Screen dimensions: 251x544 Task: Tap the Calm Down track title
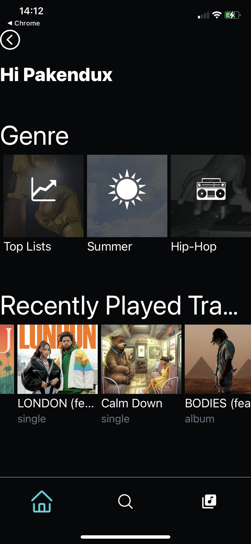coord(132,403)
